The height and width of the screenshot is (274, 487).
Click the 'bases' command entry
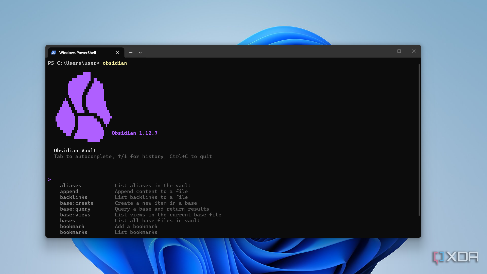click(x=67, y=220)
